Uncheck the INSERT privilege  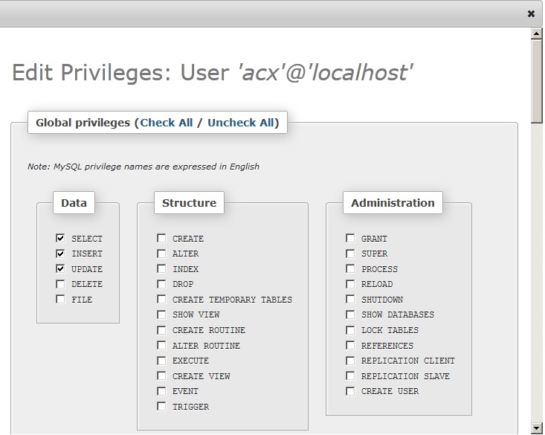(60, 254)
